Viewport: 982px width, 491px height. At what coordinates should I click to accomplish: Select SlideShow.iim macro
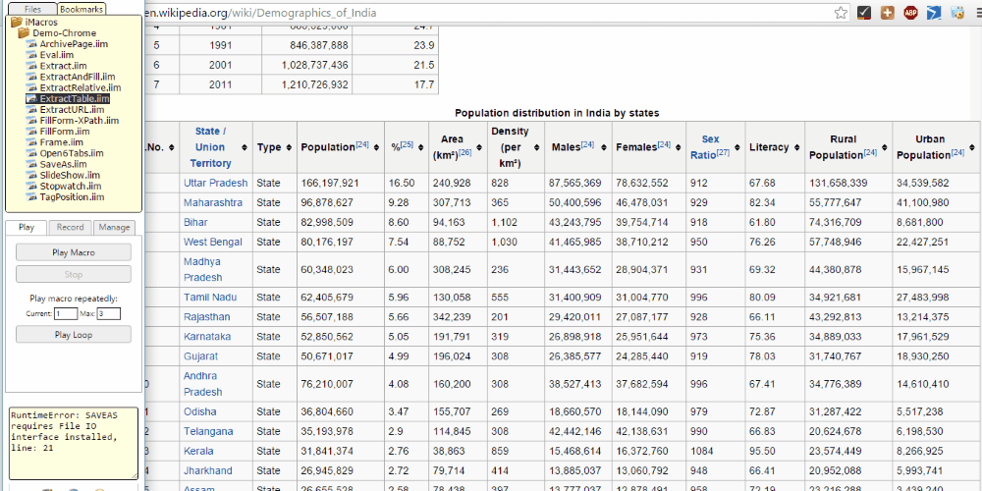(70, 176)
